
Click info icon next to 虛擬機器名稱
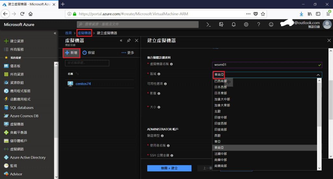(171, 64)
